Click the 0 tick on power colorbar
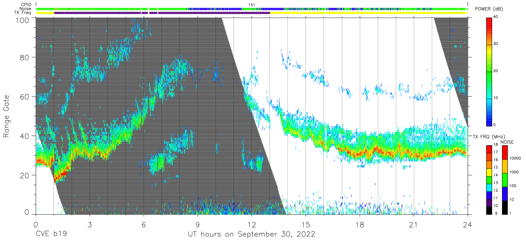Image resolution: width=526 pixels, height=243 pixels. click(495, 125)
